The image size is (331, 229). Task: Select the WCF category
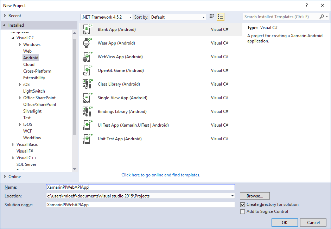point(28,131)
